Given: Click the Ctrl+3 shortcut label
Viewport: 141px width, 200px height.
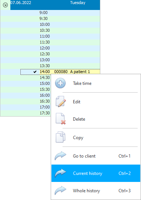Looking at the screenshot, I should click(124, 190).
